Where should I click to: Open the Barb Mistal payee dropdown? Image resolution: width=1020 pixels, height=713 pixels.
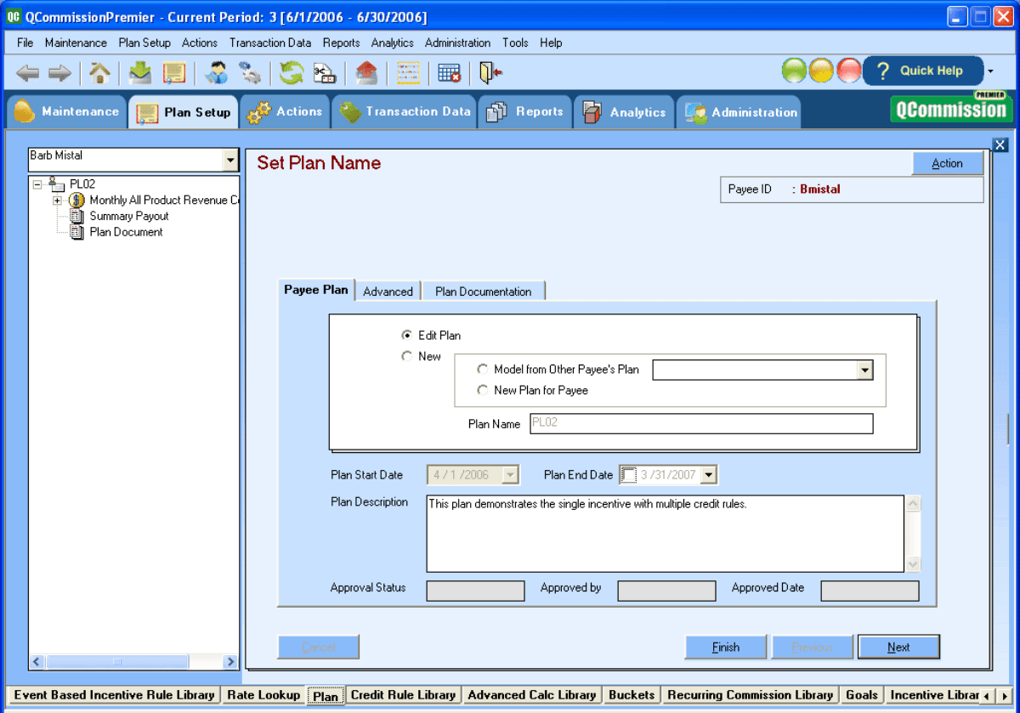pos(229,160)
